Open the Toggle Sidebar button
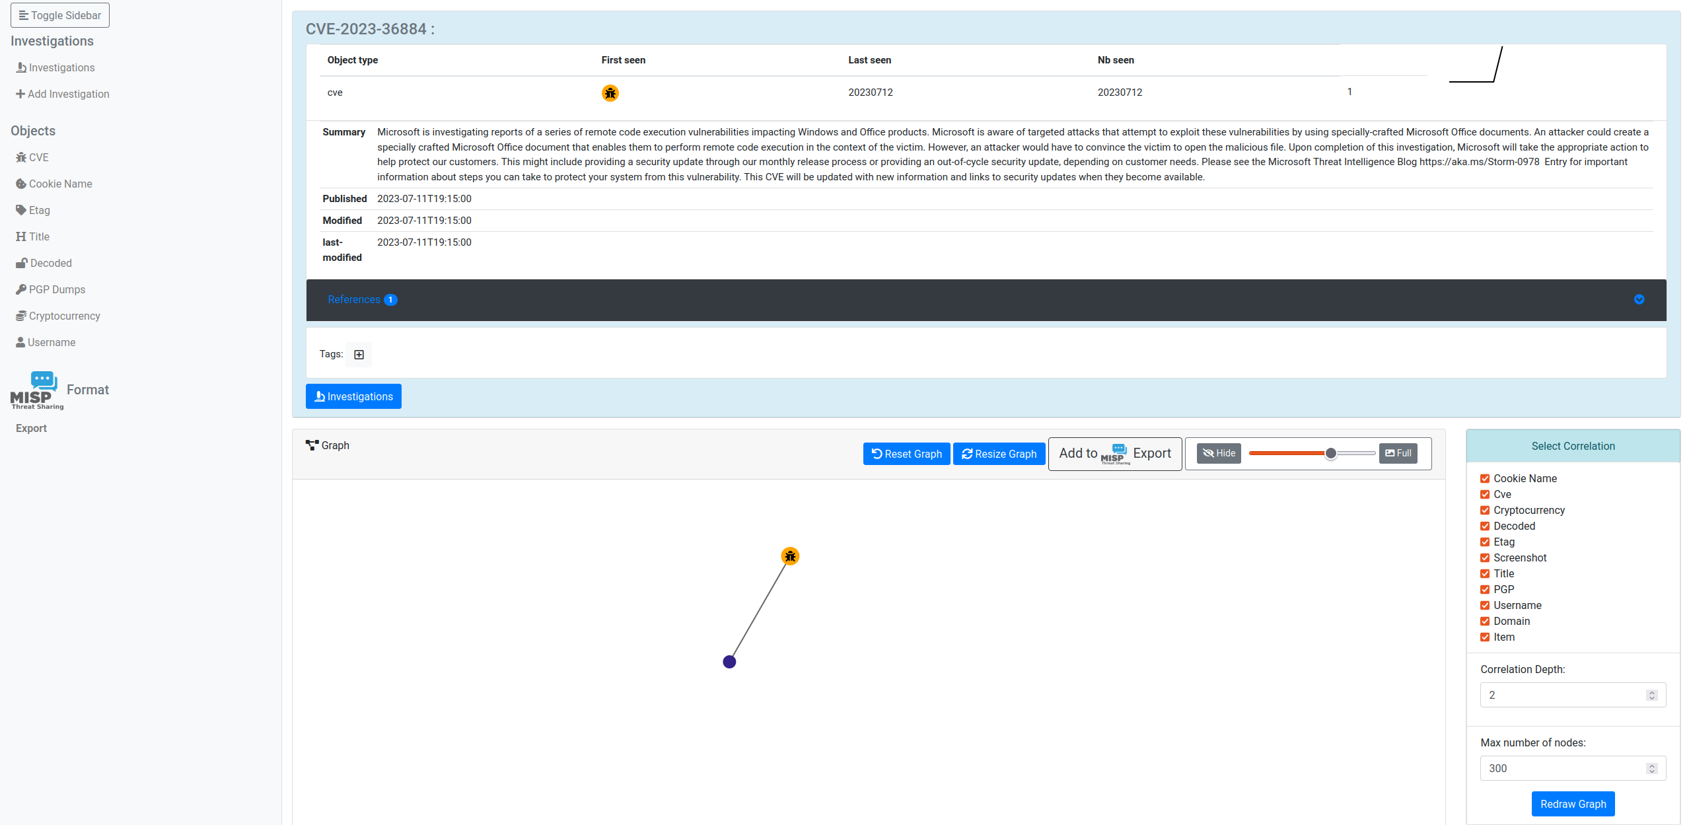The height and width of the screenshot is (825, 1691). 59,15
